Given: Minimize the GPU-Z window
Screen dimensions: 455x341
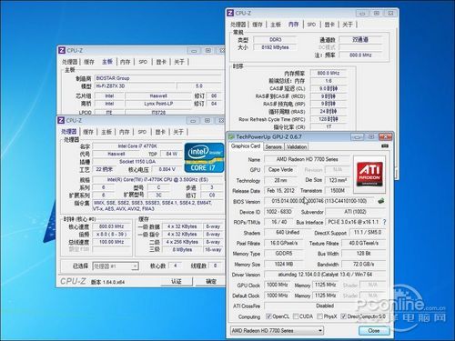Looking at the screenshot, I should click(357, 137).
